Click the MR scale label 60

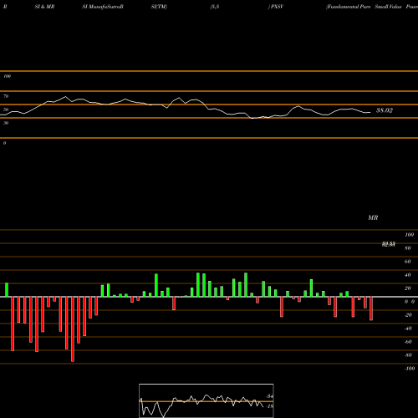407,262
